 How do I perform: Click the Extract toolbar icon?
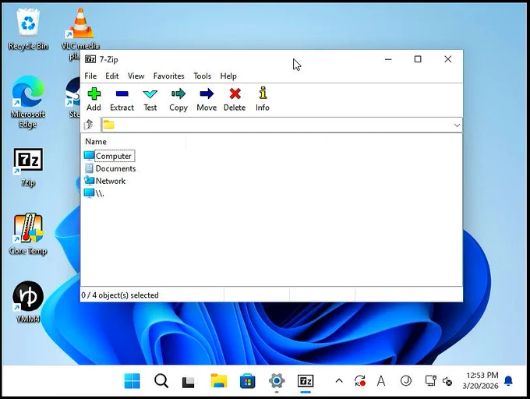[x=122, y=99]
